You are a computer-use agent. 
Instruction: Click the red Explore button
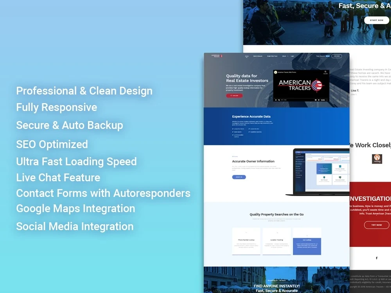coord(234,96)
